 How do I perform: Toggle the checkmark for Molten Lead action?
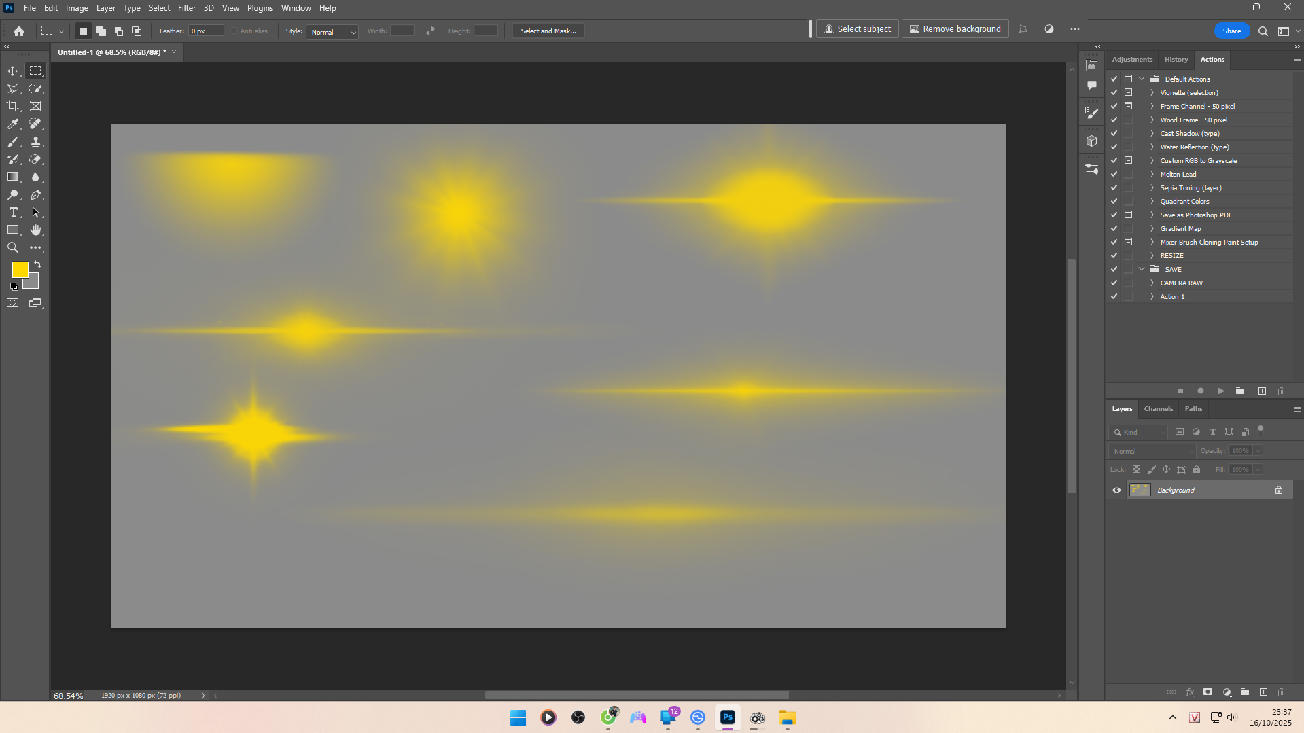point(1114,174)
